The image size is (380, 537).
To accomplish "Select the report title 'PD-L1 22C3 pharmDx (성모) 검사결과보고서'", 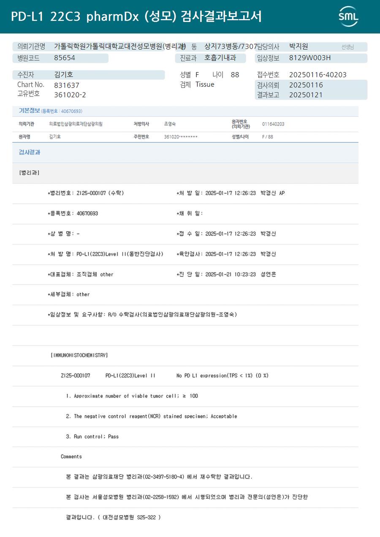I will pyautogui.click(x=136, y=16).
